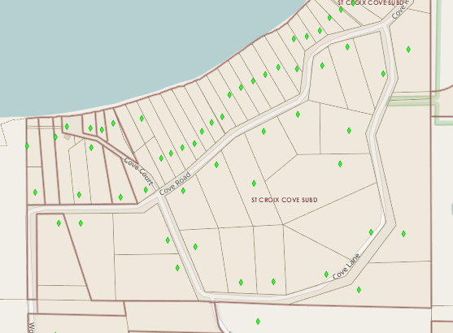Select green marker before the Cove Lane label
The width and height of the screenshot is (453, 333).
pos(326,275)
